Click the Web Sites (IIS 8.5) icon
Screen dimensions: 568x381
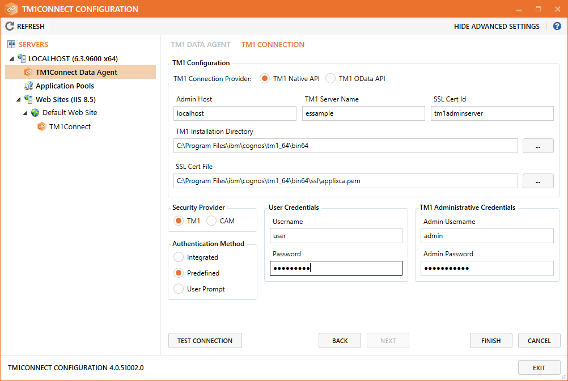pyautogui.click(x=28, y=99)
